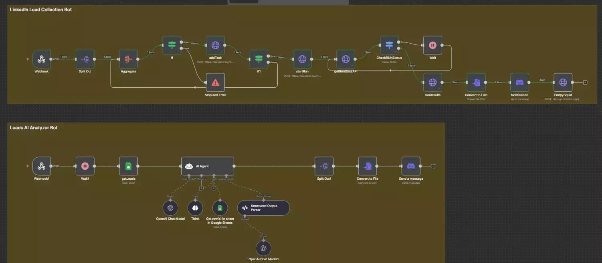This screenshot has width=602, height=263.
Task: Open the Webhook trigger node
Action: click(41, 59)
